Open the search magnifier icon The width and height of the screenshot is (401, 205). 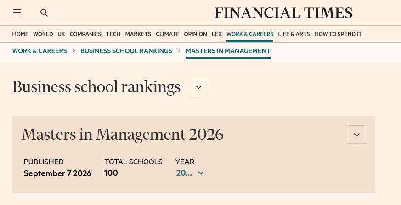[x=45, y=13]
